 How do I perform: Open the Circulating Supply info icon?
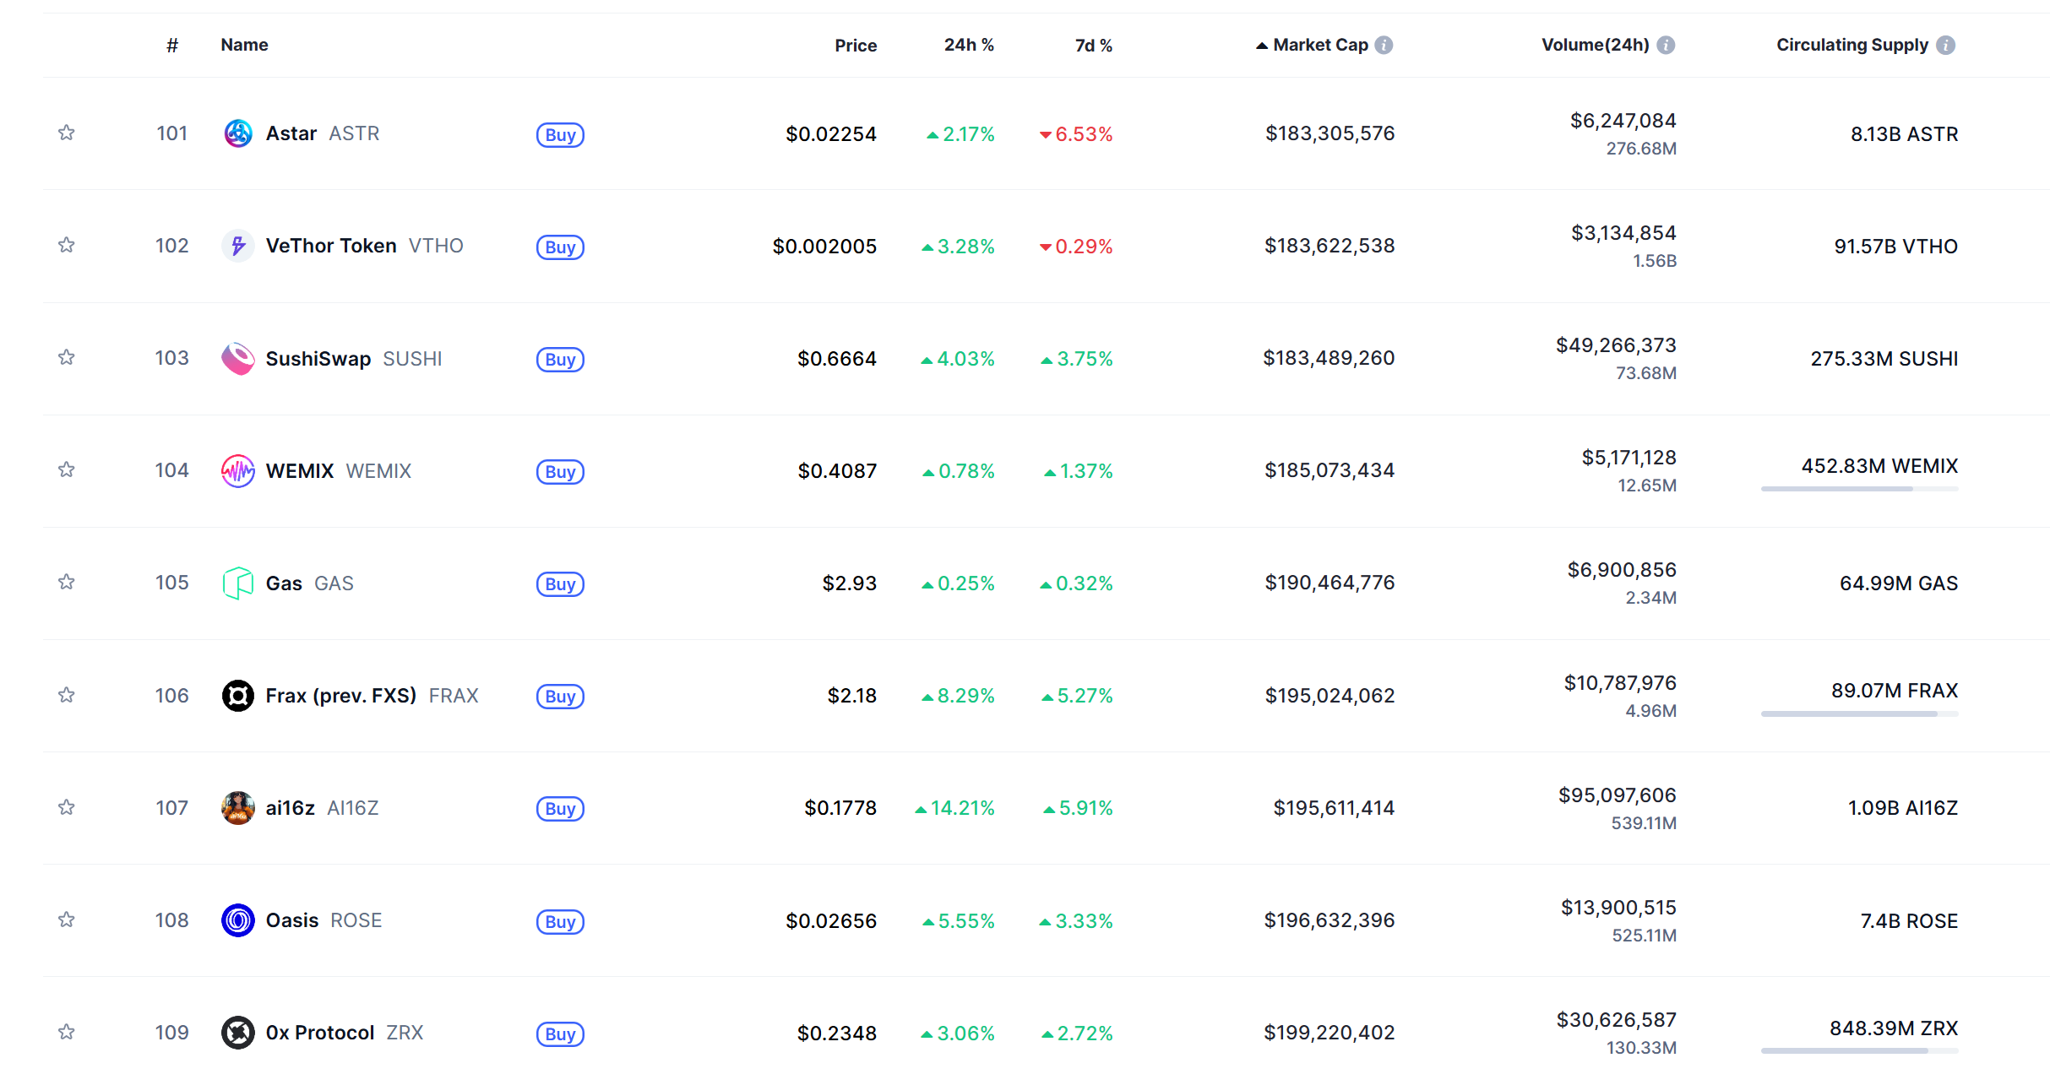click(x=1946, y=45)
